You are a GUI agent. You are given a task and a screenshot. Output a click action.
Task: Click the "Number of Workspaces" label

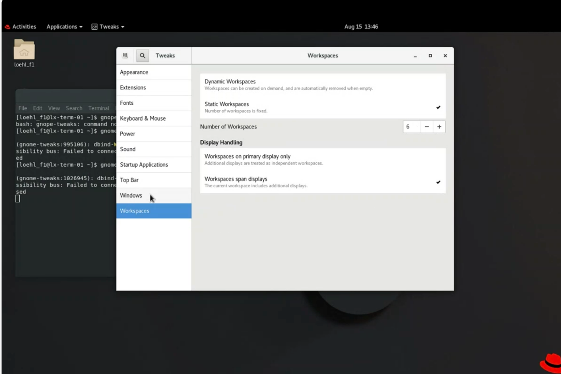pos(228,127)
